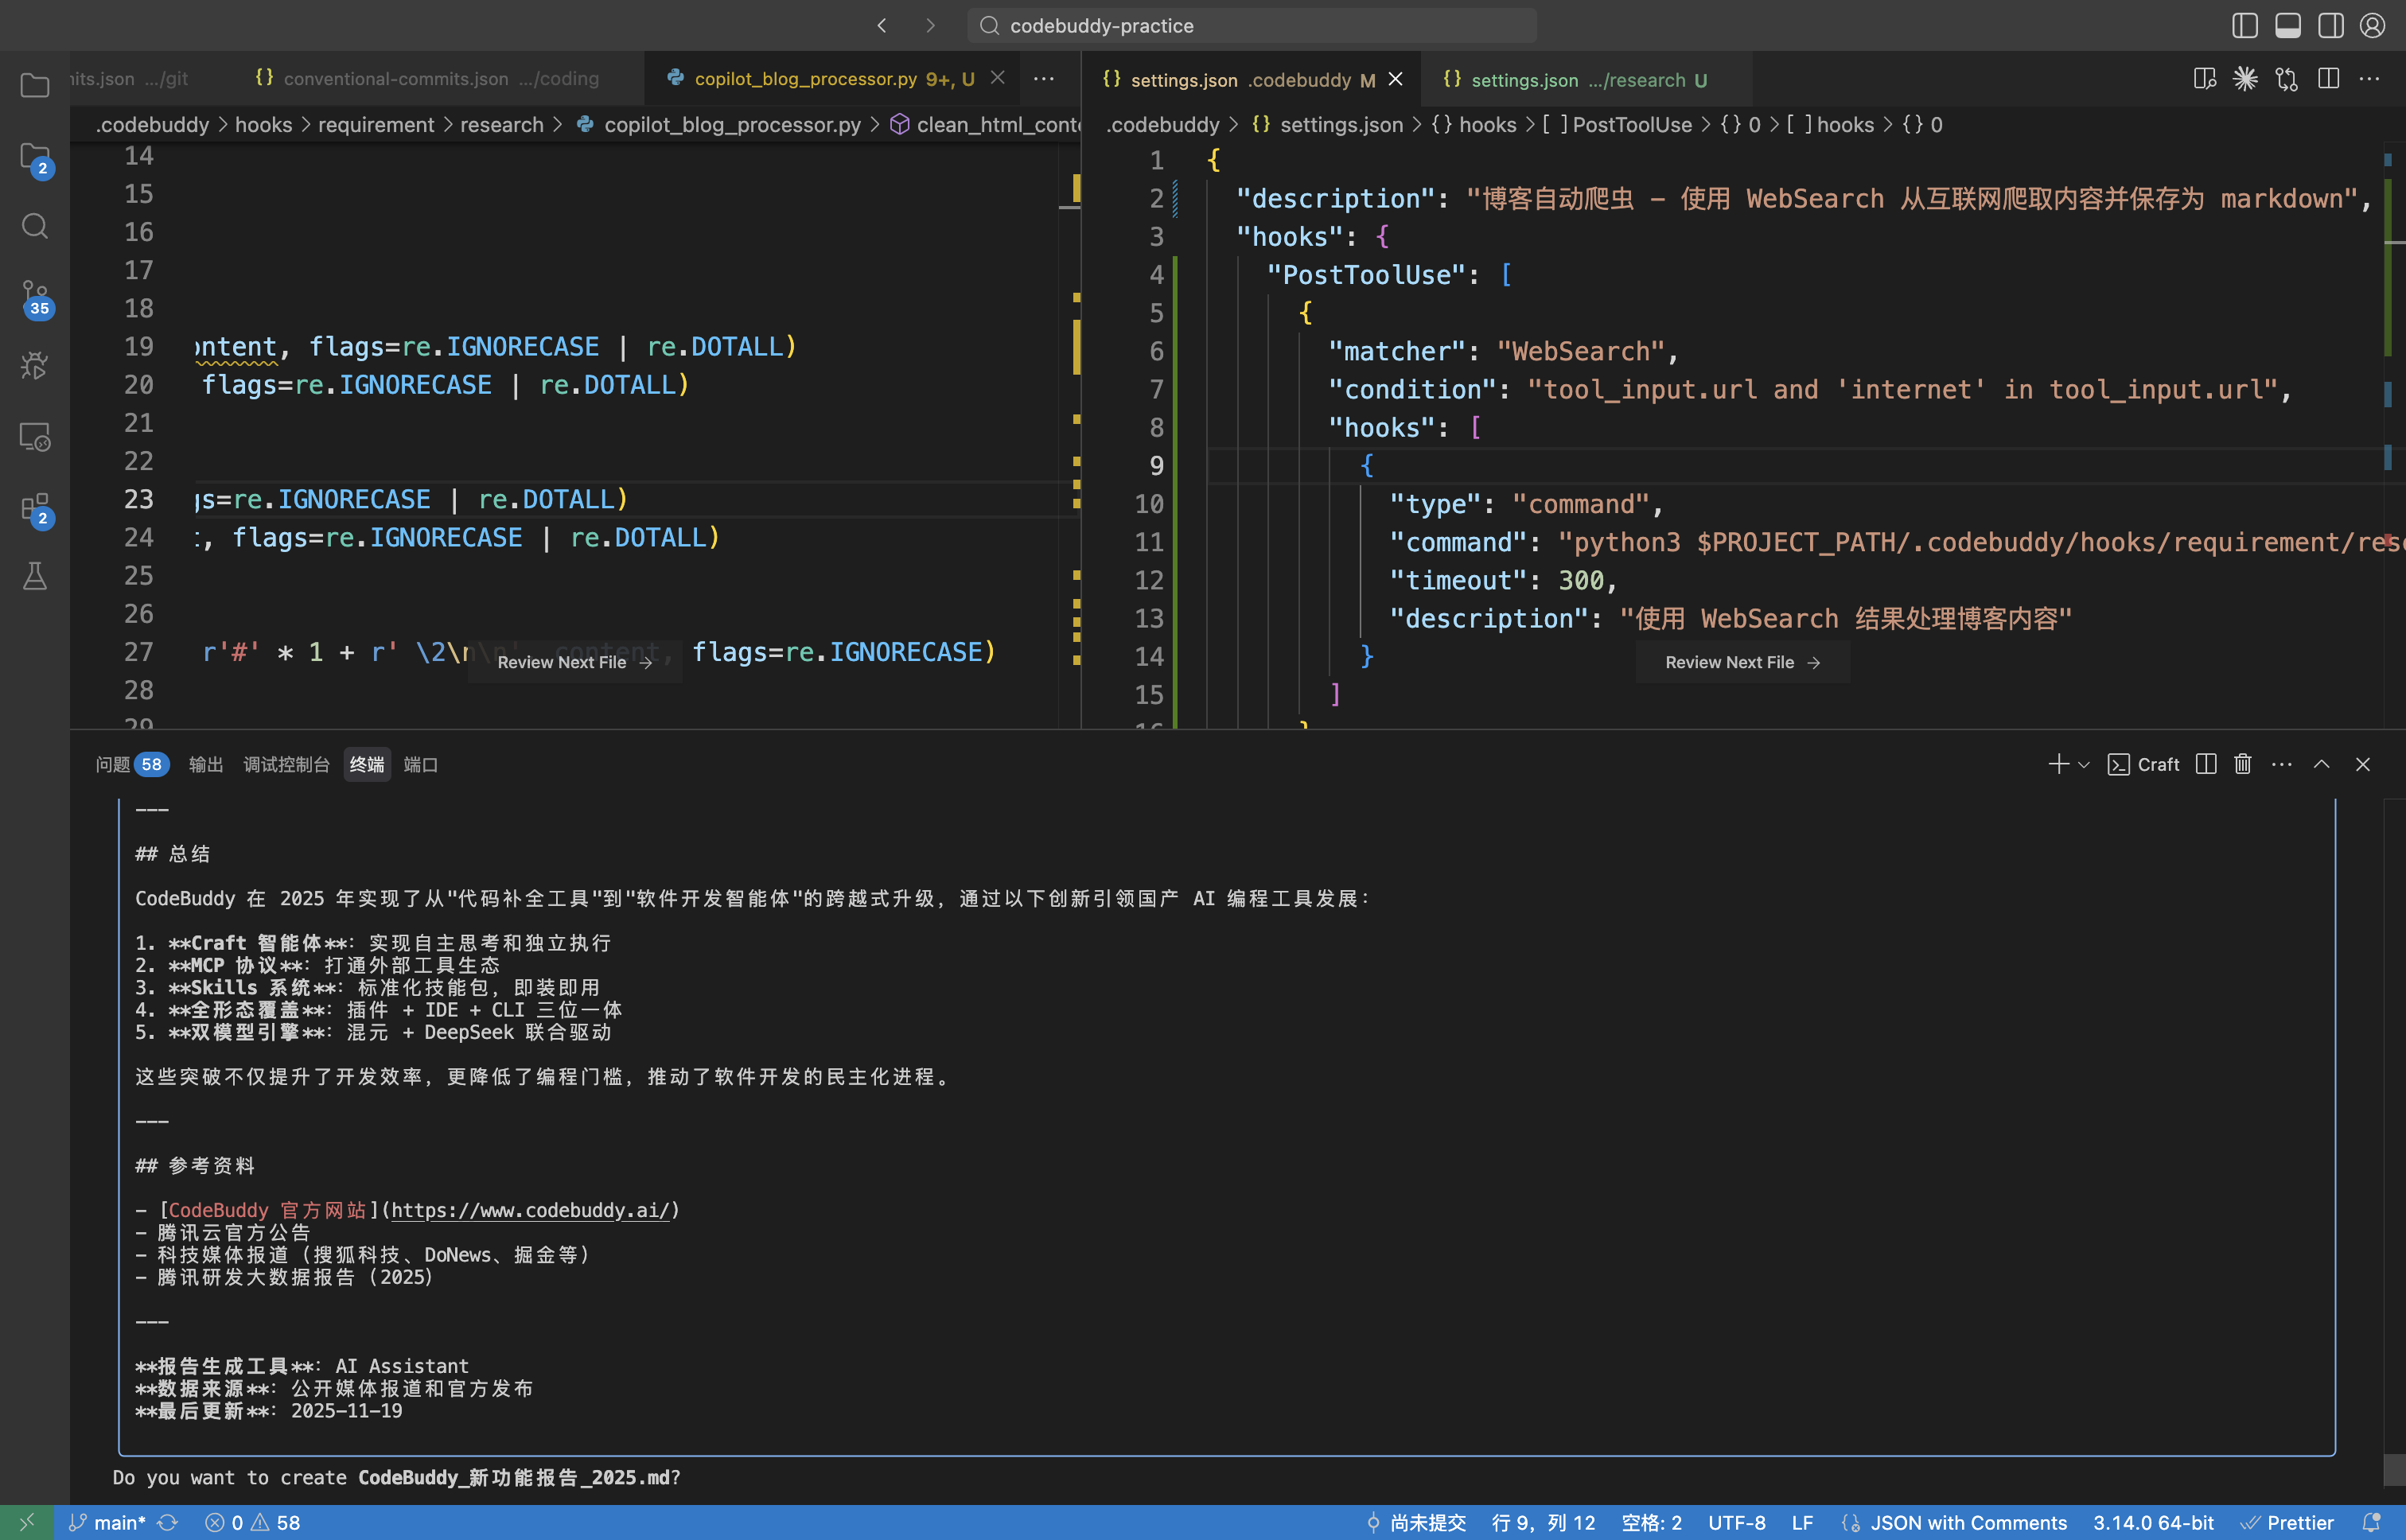Image resolution: width=2406 pixels, height=1540 pixels.
Task: Toggle the bottom panel layout button
Action: point(2288,25)
